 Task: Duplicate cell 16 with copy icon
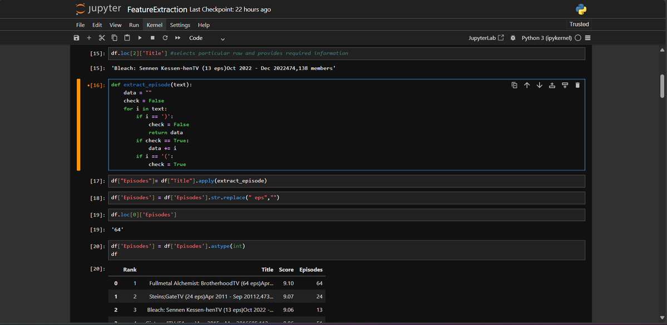[x=514, y=85]
